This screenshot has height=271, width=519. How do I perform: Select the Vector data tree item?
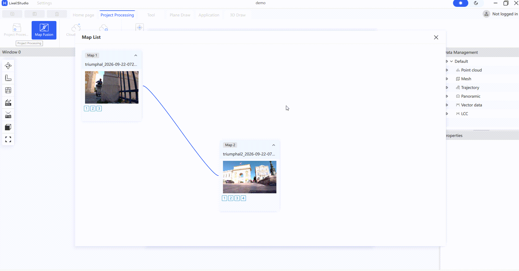click(472, 105)
